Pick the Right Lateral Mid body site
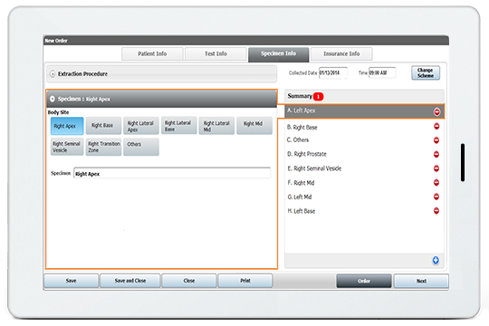 [x=216, y=126]
